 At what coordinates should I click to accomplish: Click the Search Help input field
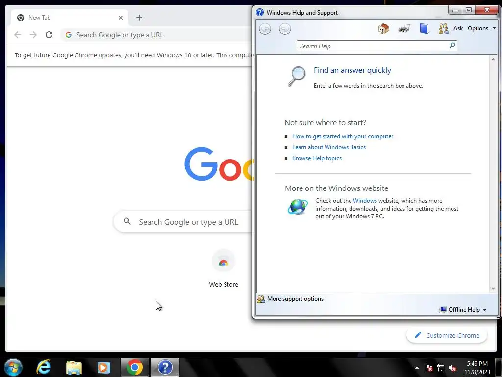click(373, 46)
